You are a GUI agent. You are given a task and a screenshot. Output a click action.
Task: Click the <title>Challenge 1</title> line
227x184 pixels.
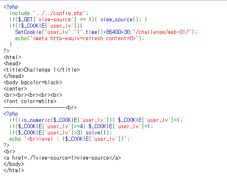pos(42,70)
